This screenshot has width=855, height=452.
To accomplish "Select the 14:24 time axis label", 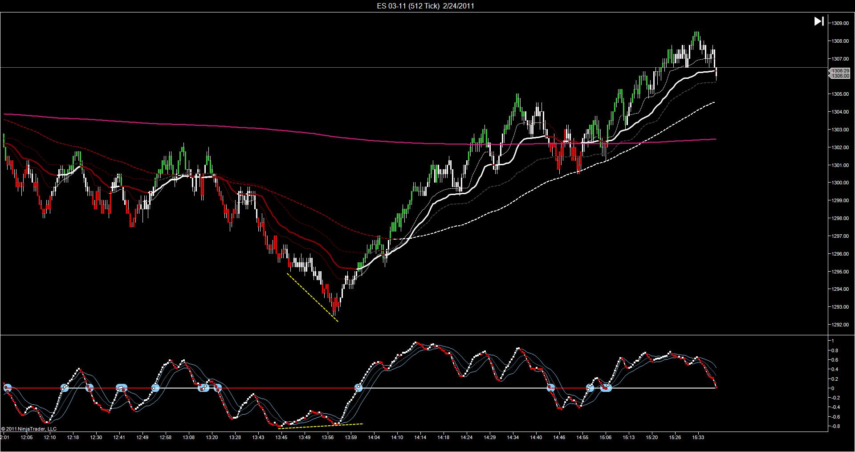I will (x=467, y=438).
